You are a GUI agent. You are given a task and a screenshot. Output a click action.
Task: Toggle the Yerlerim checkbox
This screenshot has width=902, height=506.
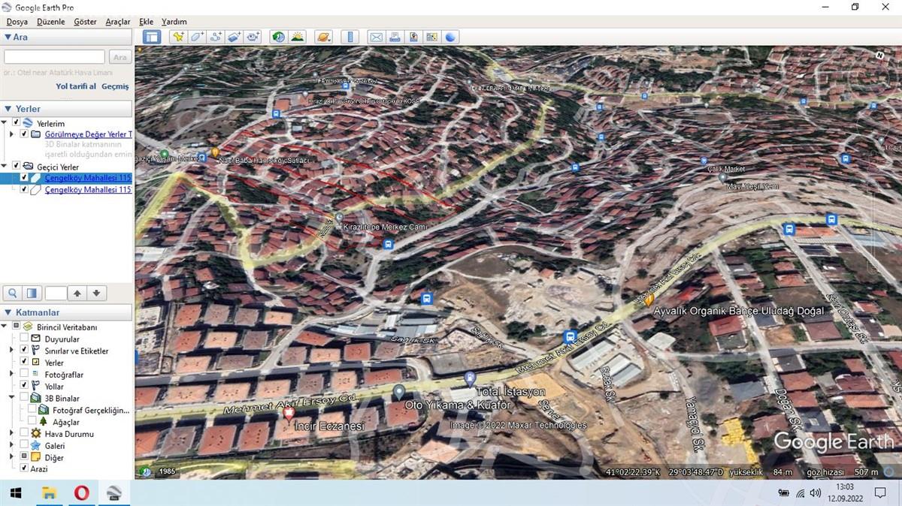[x=16, y=123]
